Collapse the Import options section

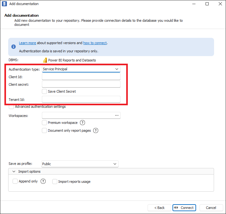[14, 171]
